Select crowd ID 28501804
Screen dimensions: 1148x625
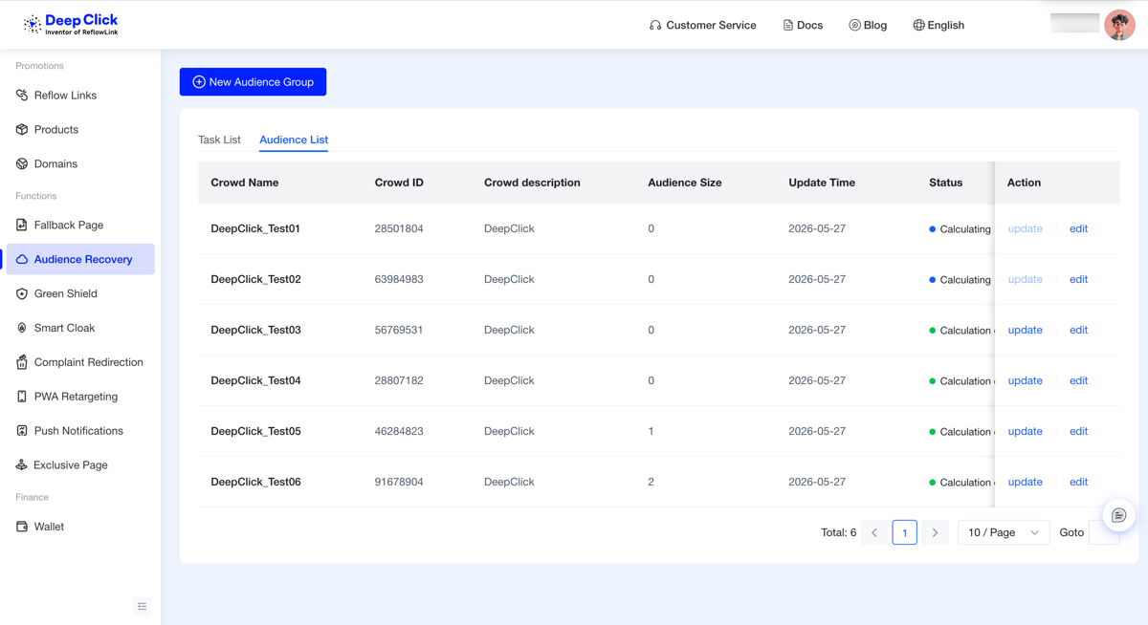point(399,228)
